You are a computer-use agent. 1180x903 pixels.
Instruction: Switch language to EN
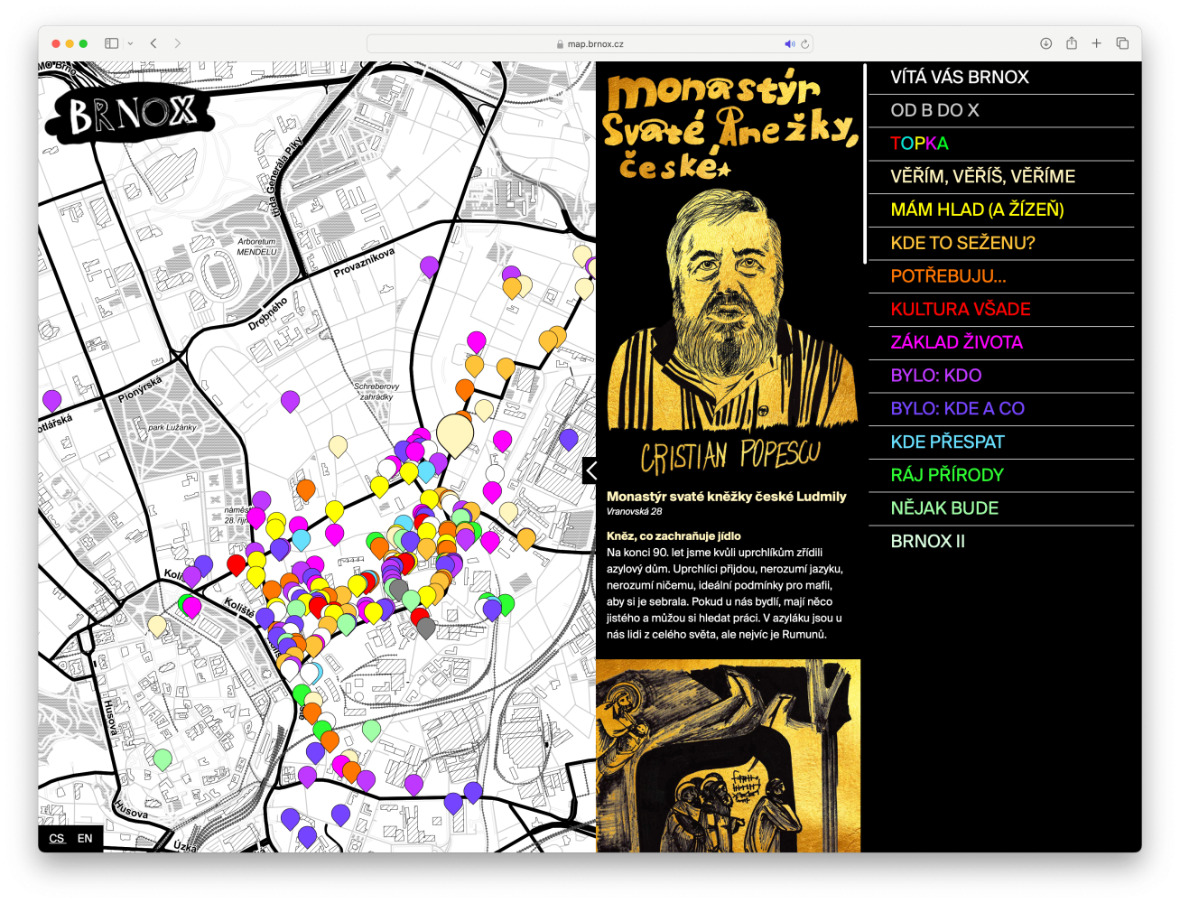point(85,838)
